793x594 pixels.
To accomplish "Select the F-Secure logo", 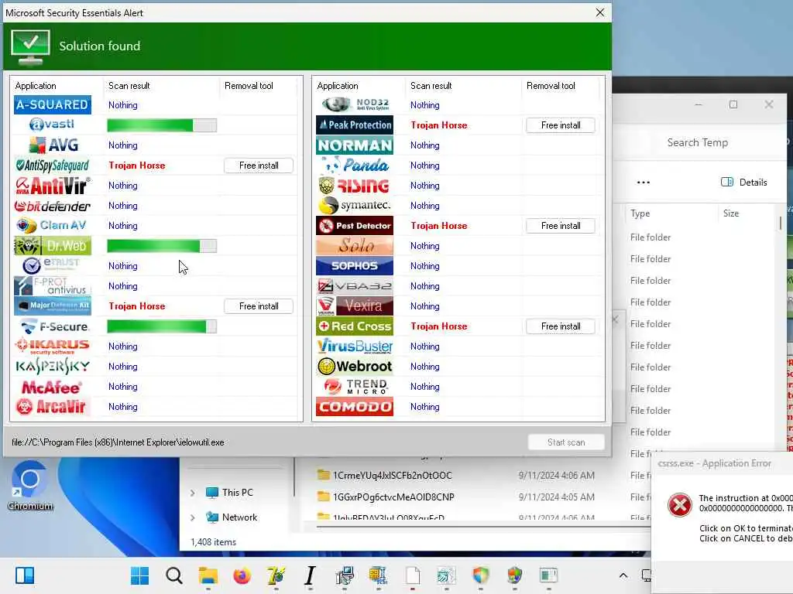I will [55, 326].
